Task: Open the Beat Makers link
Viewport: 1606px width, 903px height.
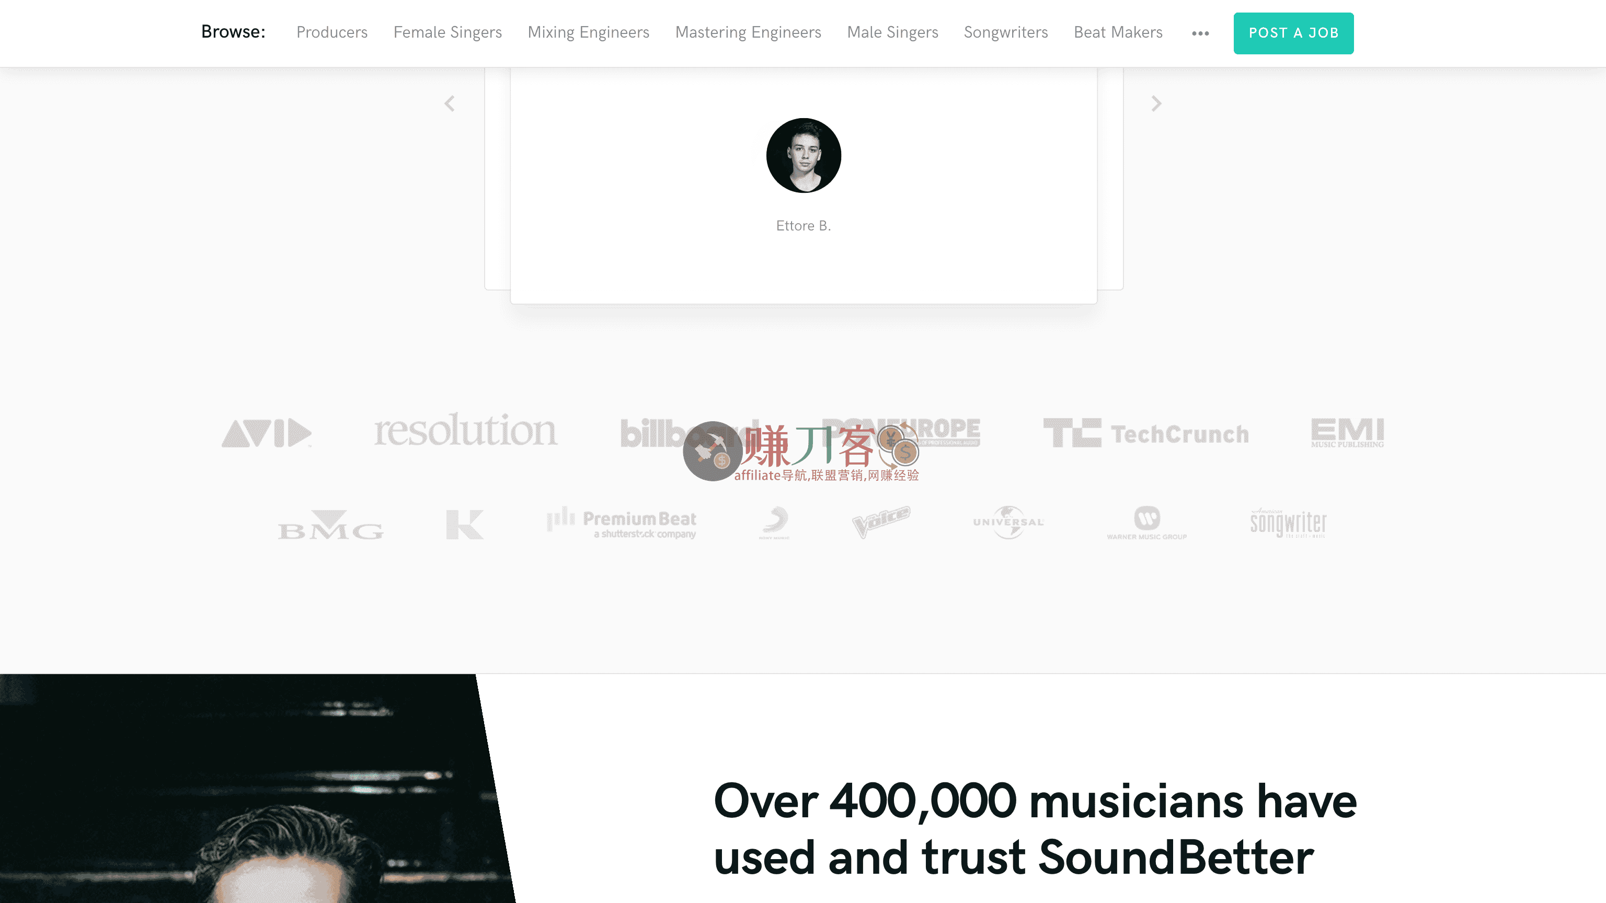Action: point(1118,32)
